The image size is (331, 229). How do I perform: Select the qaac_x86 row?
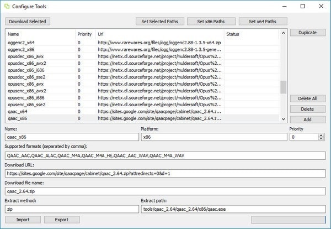142,118
